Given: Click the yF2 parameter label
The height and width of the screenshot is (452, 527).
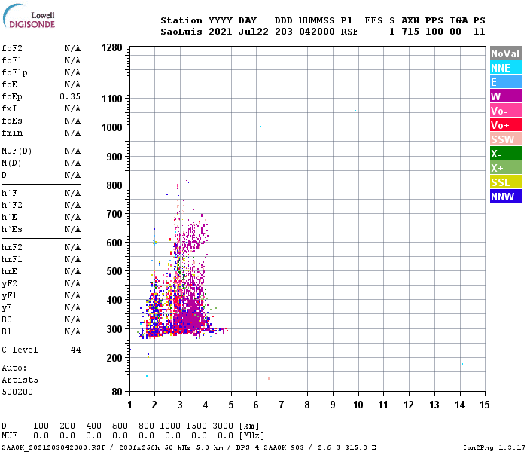Looking at the screenshot, I should [x=9, y=284].
